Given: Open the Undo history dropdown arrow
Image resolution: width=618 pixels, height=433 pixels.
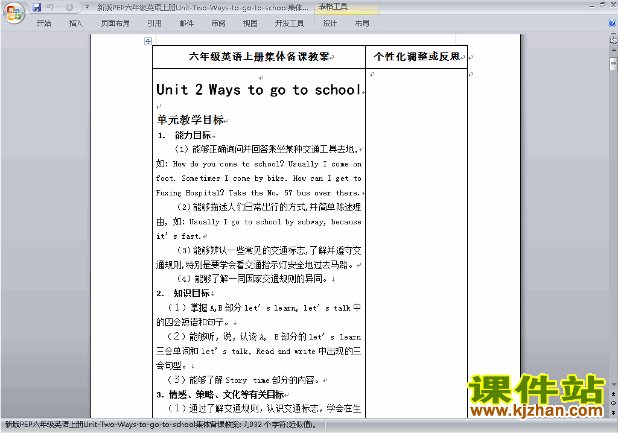Looking at the screenshot, I should [x=59, y=7].
